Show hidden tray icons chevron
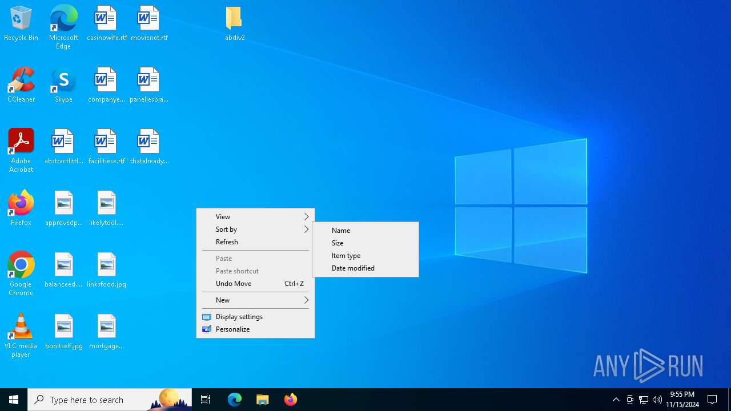 pos(616,400)
